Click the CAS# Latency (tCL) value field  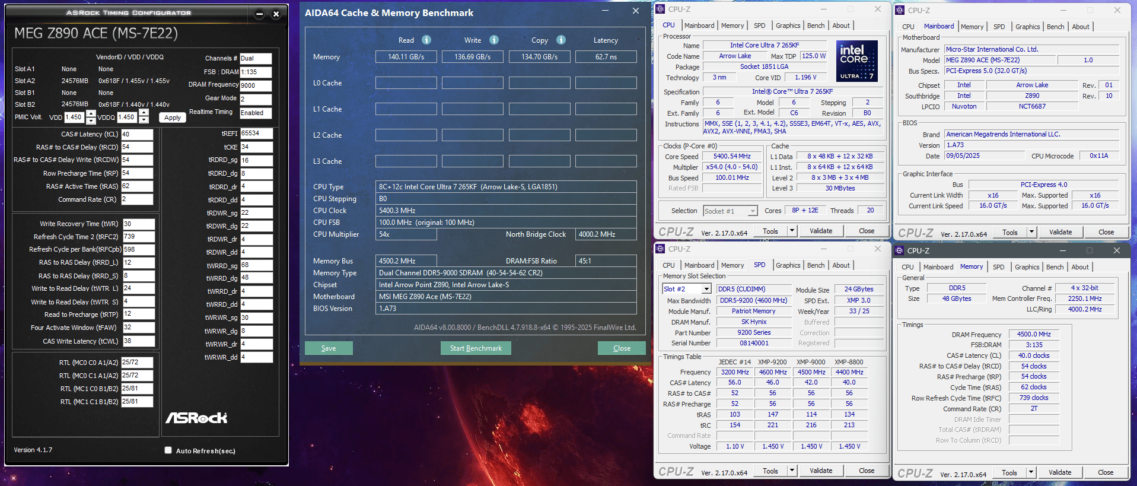click(x=137, y=134)
